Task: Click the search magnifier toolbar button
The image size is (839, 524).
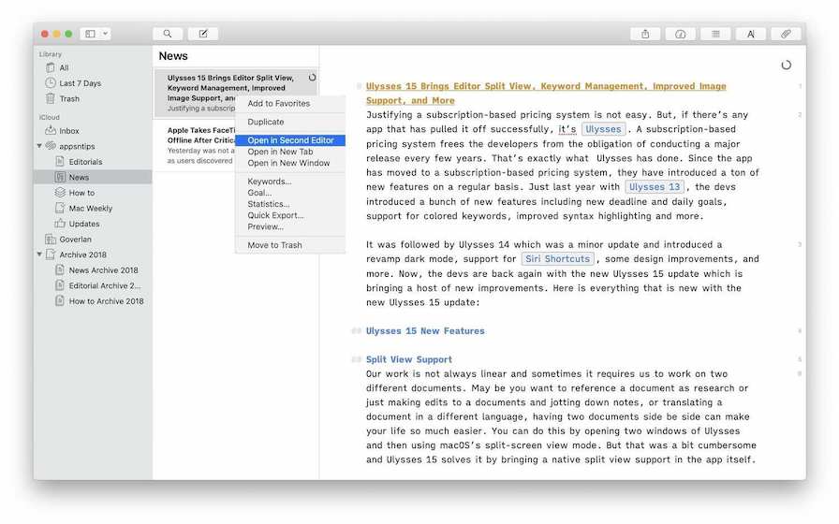Action: pyautogui.click(x=168, y=34)
